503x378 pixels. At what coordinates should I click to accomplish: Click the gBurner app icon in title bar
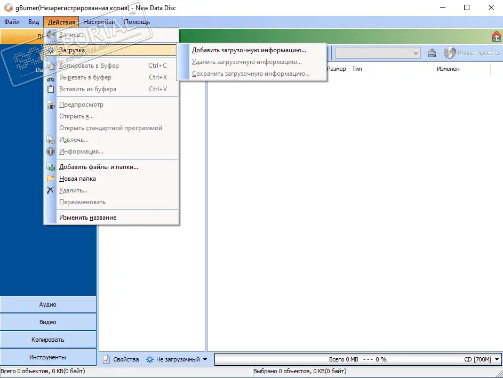6,7
